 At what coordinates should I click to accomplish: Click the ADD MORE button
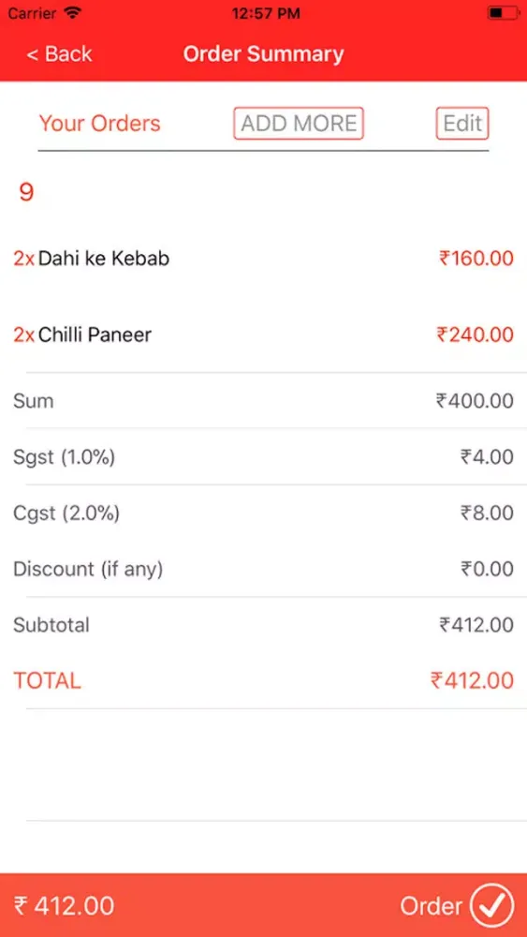pos(299,123)
